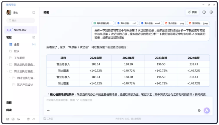Open the .excel attachment chip

coord(150,23)
